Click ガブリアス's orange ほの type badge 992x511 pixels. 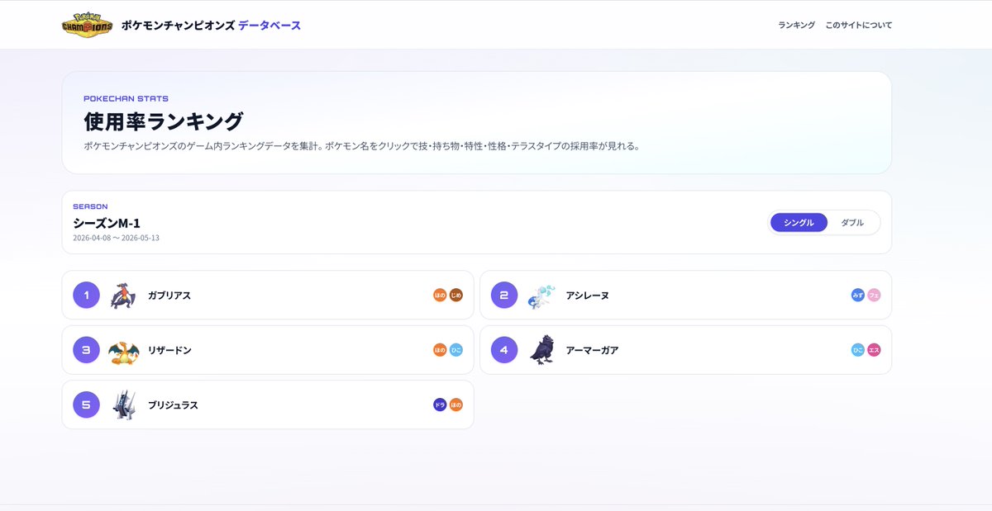(x=440, y=295)
